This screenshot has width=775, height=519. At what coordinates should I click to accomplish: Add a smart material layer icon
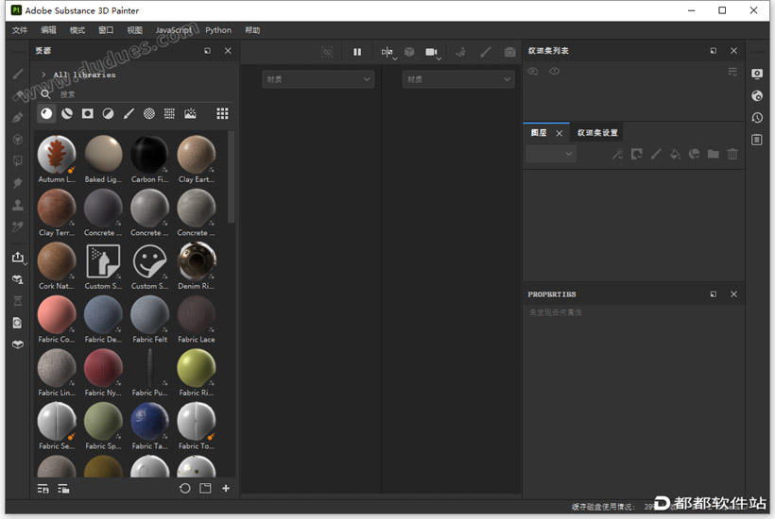(x=694, y=155)
